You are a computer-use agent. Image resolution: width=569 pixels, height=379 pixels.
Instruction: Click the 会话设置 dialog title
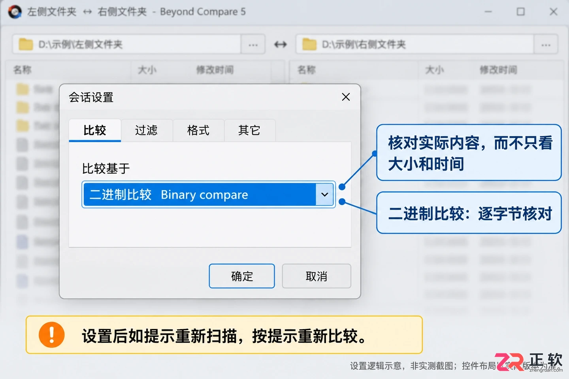[x=91, y=97]
